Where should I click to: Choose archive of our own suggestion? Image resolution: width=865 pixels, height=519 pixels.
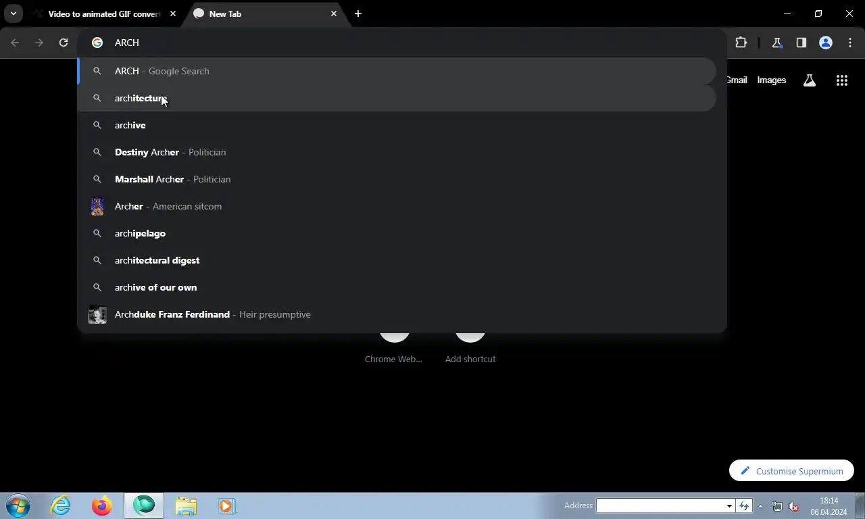point(397,287)
